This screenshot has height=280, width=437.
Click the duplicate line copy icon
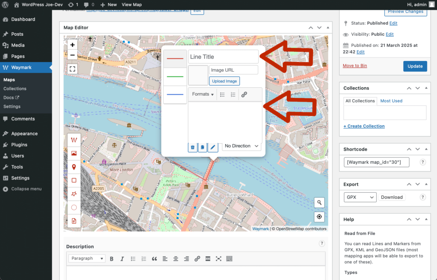203,147
